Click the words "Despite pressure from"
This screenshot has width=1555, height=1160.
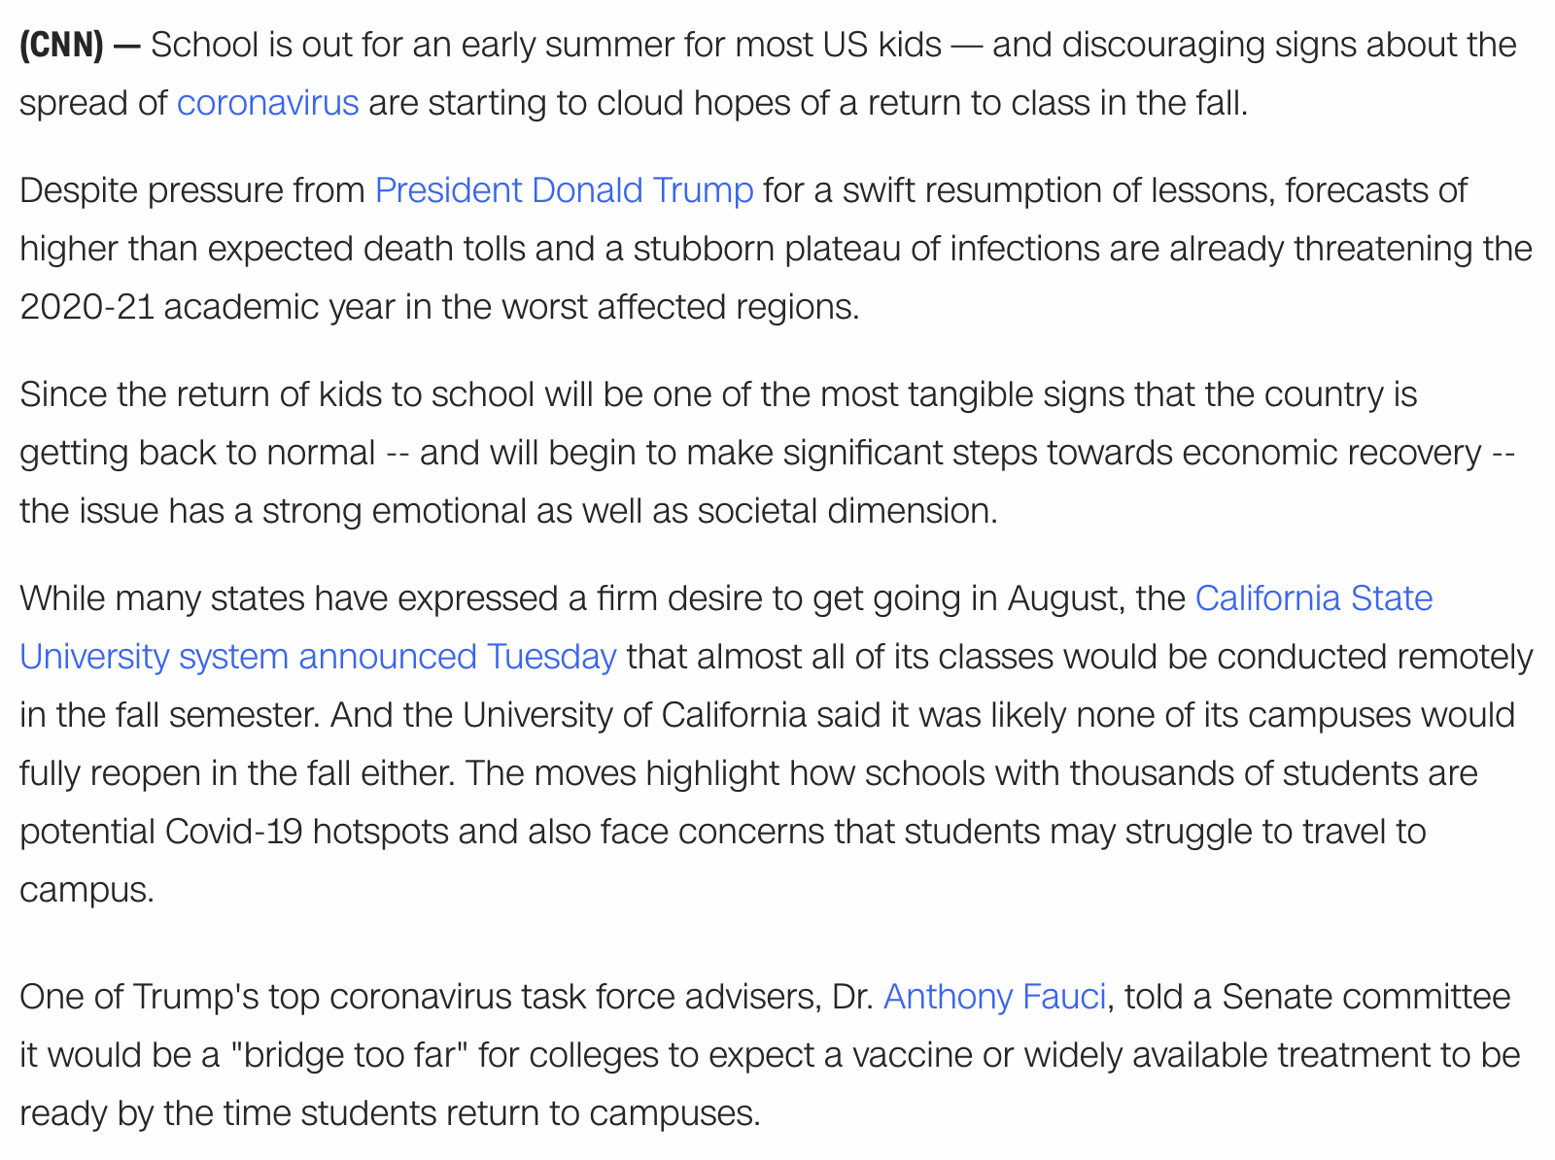pos(191,190)
